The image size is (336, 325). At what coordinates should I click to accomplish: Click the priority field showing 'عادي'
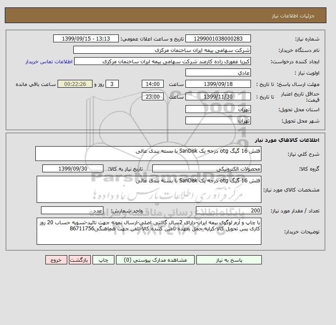coord(218,72)
